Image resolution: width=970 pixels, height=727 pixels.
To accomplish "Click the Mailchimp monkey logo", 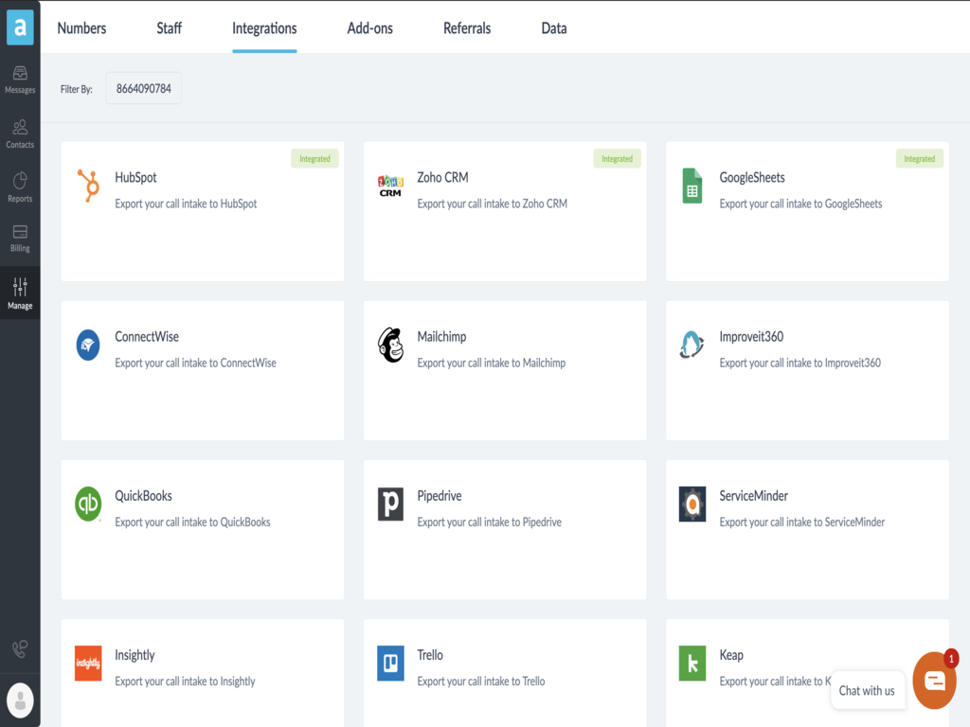I will 390,346.
